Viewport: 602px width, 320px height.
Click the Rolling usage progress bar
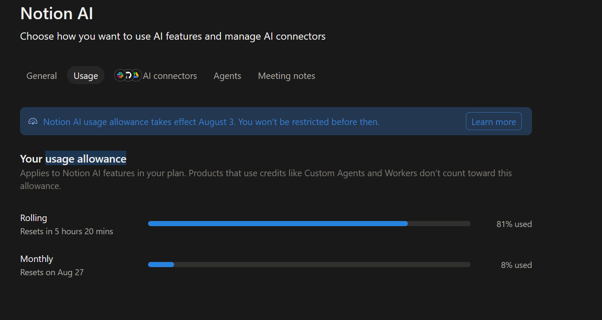click(x=309, y=224)
